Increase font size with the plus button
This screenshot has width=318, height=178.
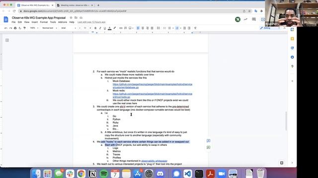tap(90, 28)
